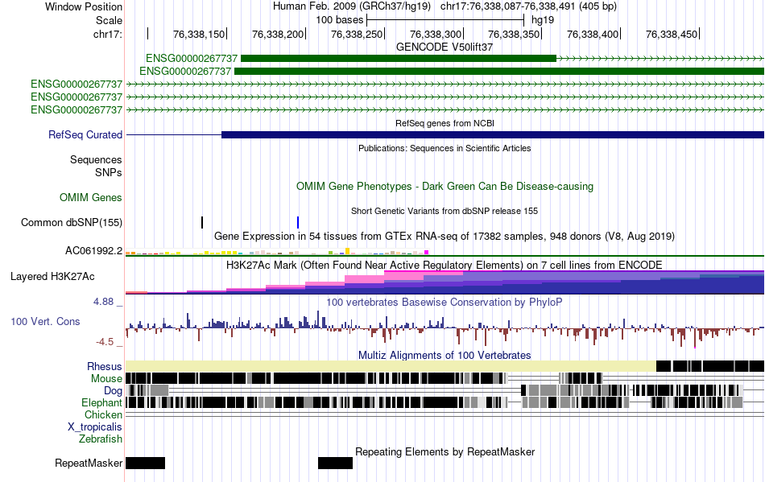This screenshot has height=482, width=765.
Task: Click the 100 bases scale bar
Action: pos(445,20)
